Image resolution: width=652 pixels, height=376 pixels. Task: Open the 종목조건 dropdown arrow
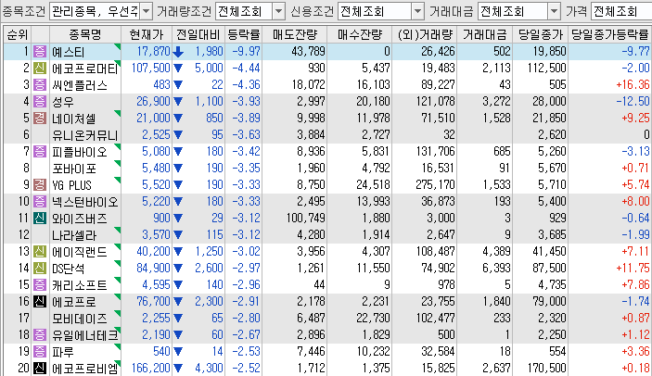click(x=146, y=11)
